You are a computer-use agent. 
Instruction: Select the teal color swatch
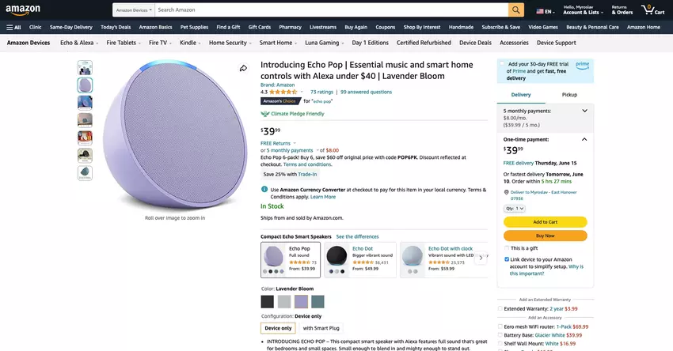click(x=317, y=301)
